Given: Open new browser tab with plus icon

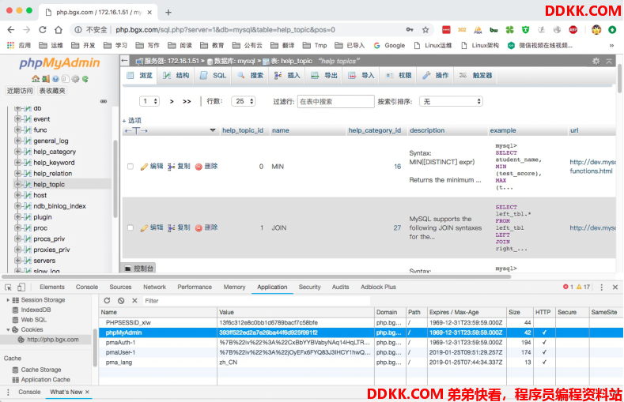Looking at the screenshot, I should (168, 13).
